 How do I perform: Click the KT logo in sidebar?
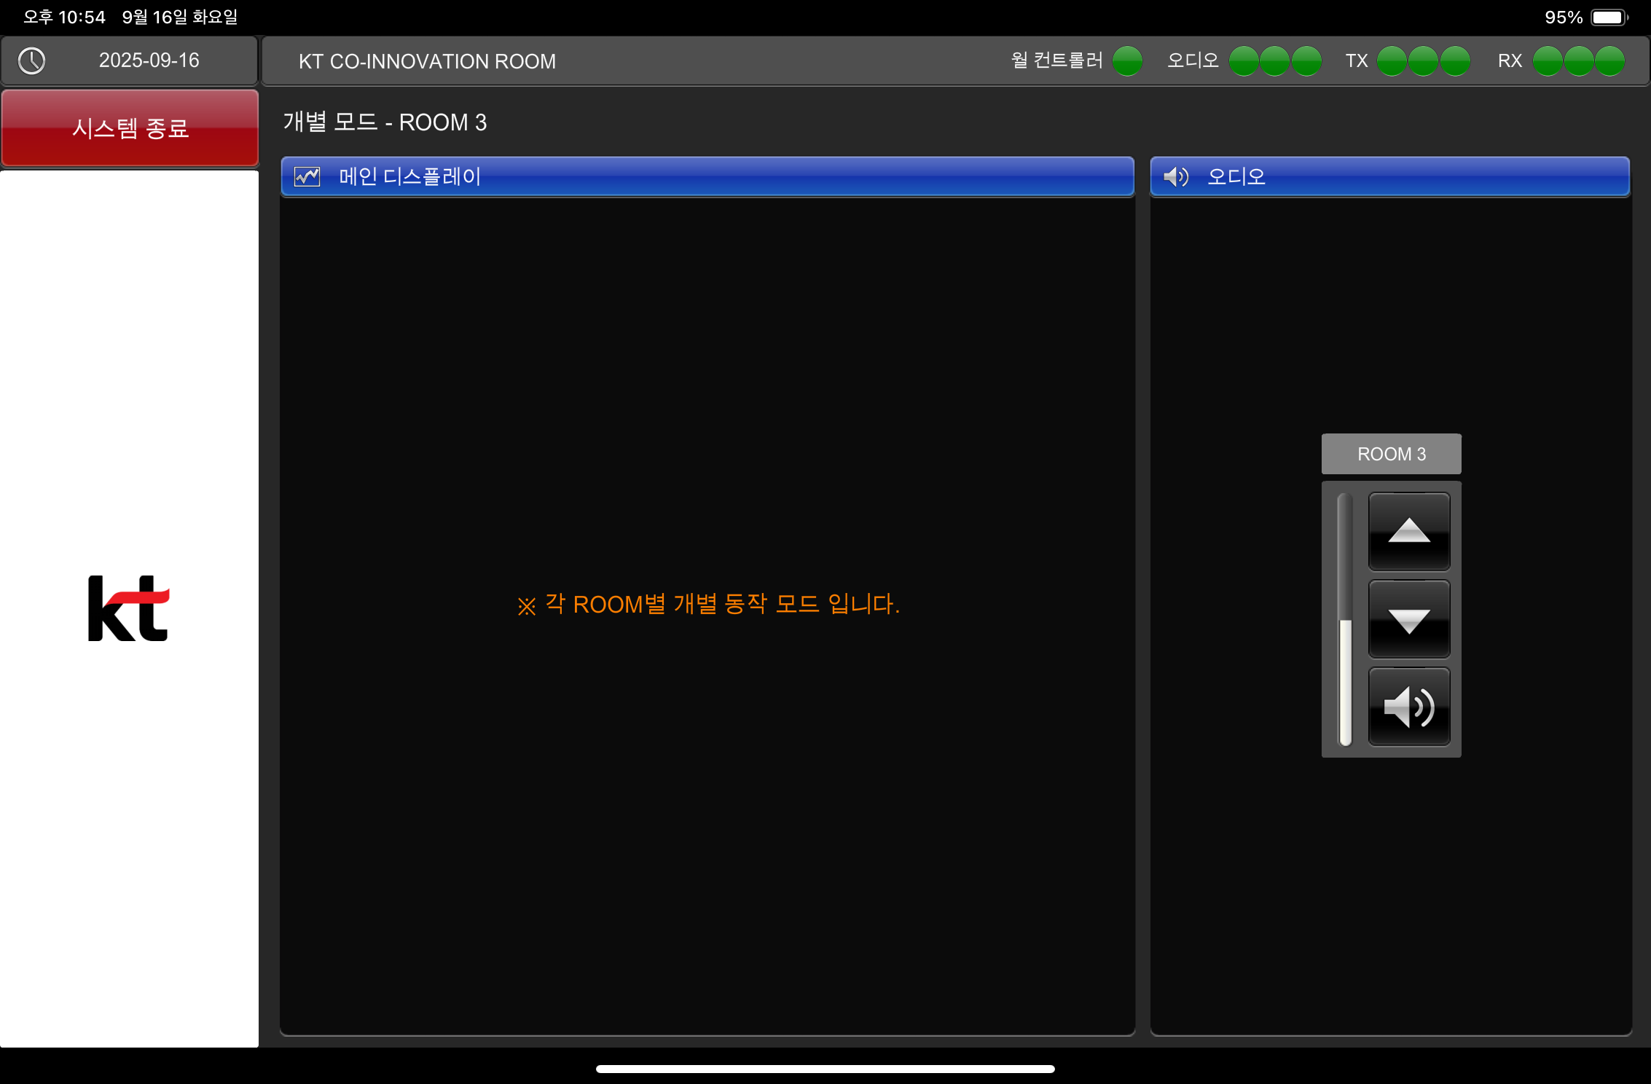tap(129, 608)
